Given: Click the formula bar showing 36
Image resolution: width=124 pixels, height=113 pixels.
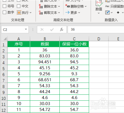Looking at the screenshot, I should point(96,30).
